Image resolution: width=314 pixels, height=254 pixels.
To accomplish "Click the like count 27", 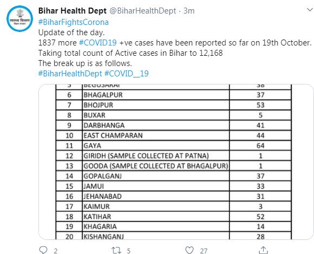I will coord(204,251).
